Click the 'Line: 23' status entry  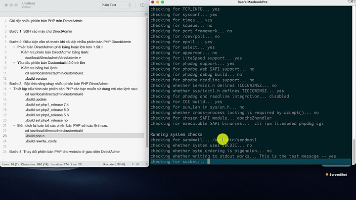tap(76, 164)
